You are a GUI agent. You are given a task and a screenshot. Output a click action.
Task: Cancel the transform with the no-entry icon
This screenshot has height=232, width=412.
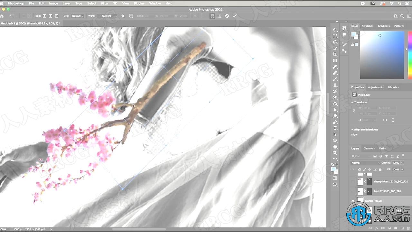point(227,16)
